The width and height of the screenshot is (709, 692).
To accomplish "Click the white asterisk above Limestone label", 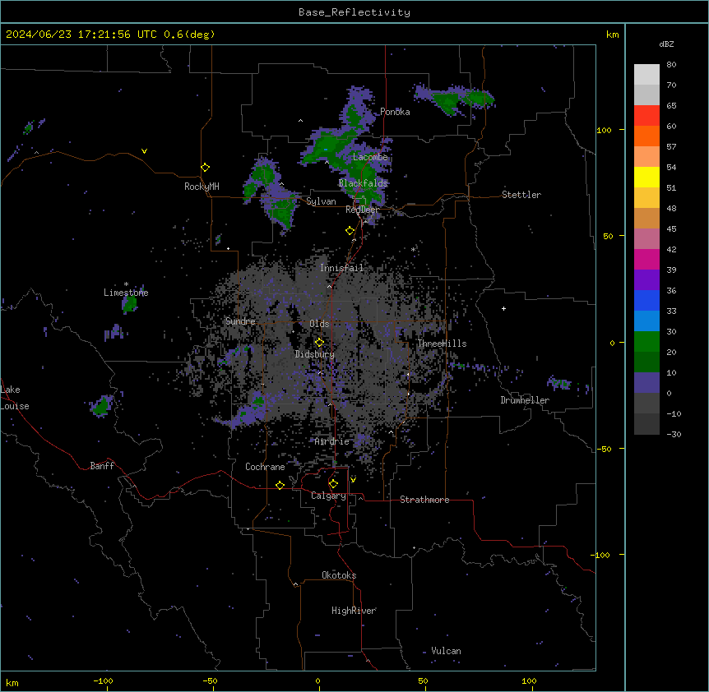I will pyautogui.click(x=126, y=284).
